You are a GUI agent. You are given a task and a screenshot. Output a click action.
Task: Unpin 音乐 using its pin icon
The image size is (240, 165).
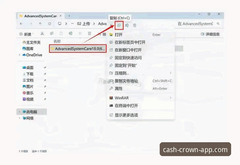(45, 93)
